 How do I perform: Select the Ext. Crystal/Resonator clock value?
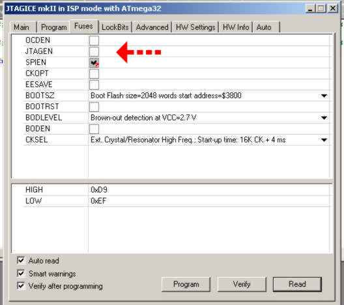[188, 140]
